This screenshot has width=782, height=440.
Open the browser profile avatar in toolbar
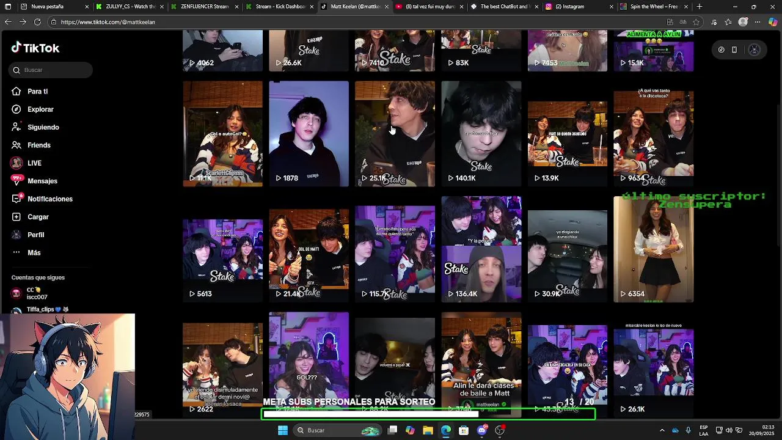click(743, 22)
